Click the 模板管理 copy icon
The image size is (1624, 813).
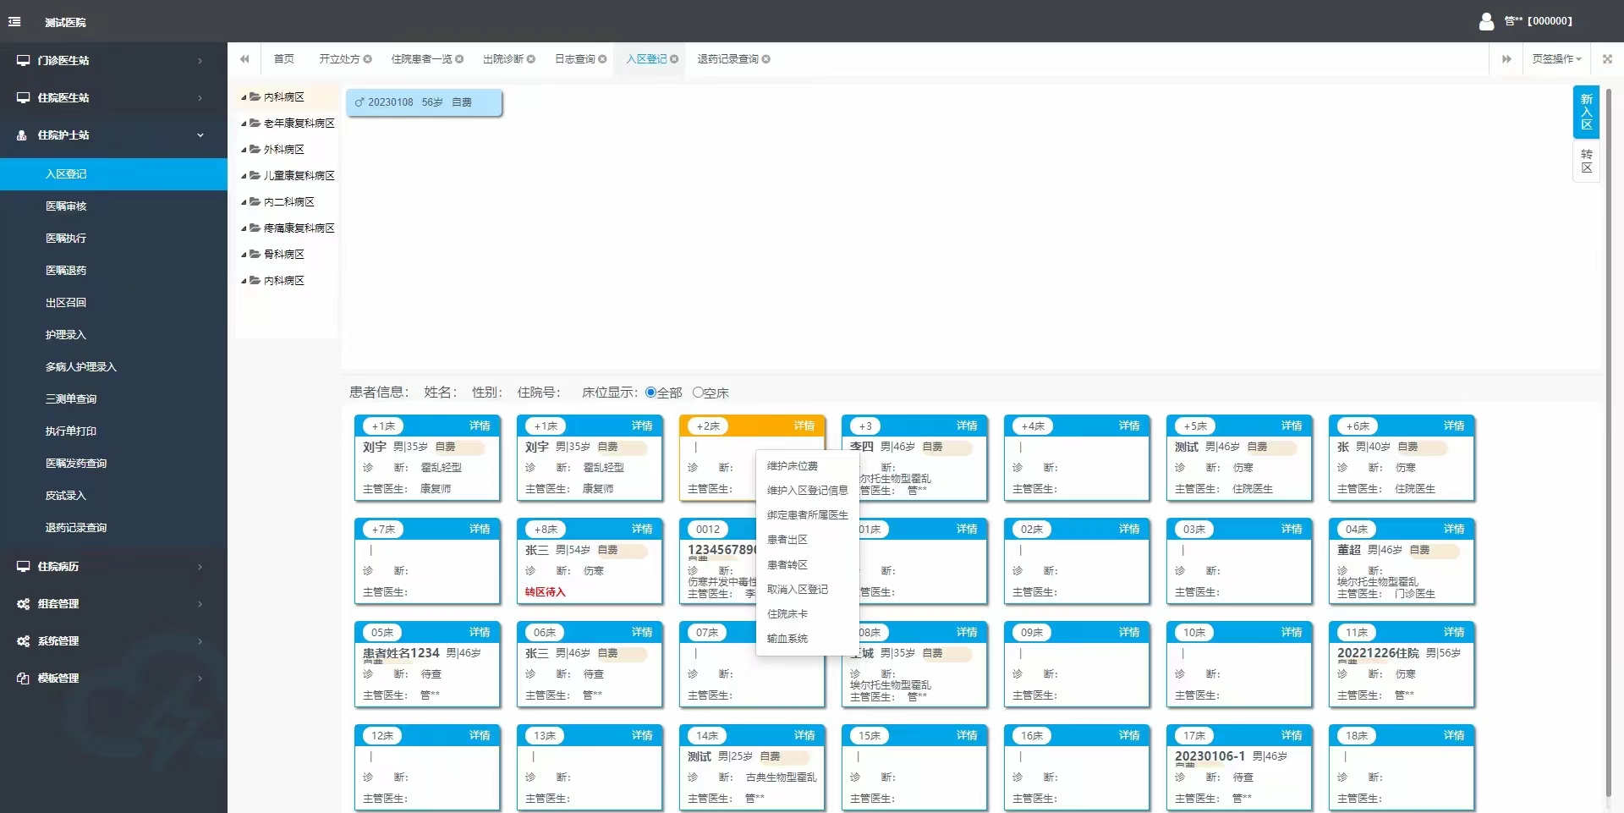[x=23, y=678]
